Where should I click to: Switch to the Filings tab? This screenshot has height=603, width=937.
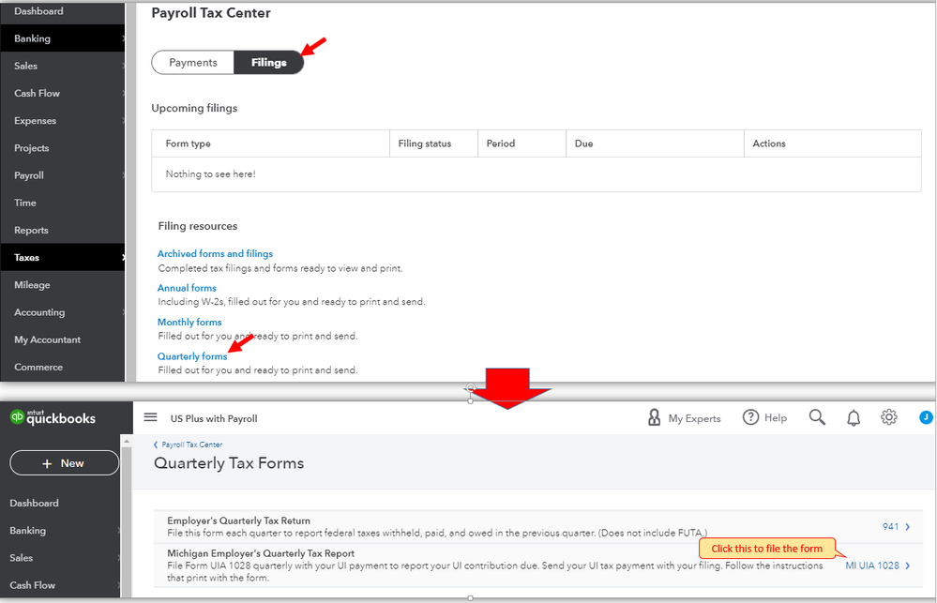pyautogui.click(x=269, y=62)
